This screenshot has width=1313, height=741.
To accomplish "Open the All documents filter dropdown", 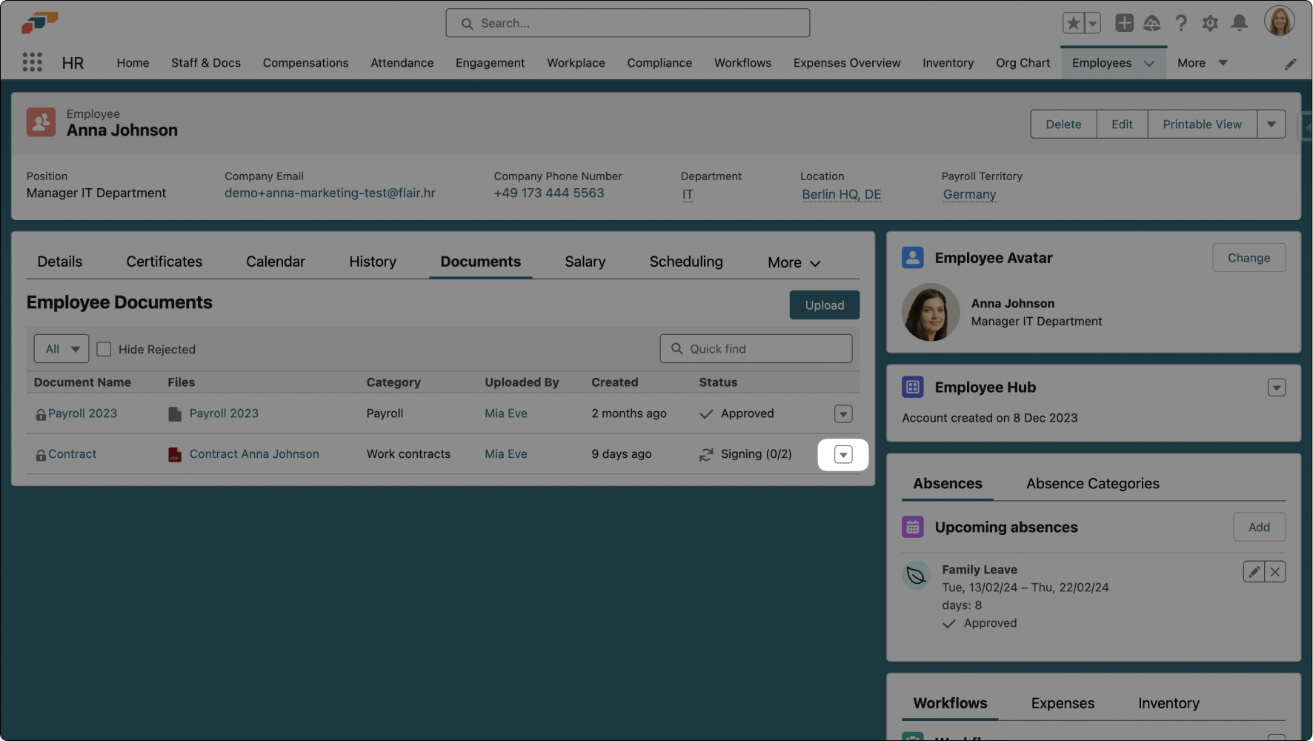I will pos(62,349).
